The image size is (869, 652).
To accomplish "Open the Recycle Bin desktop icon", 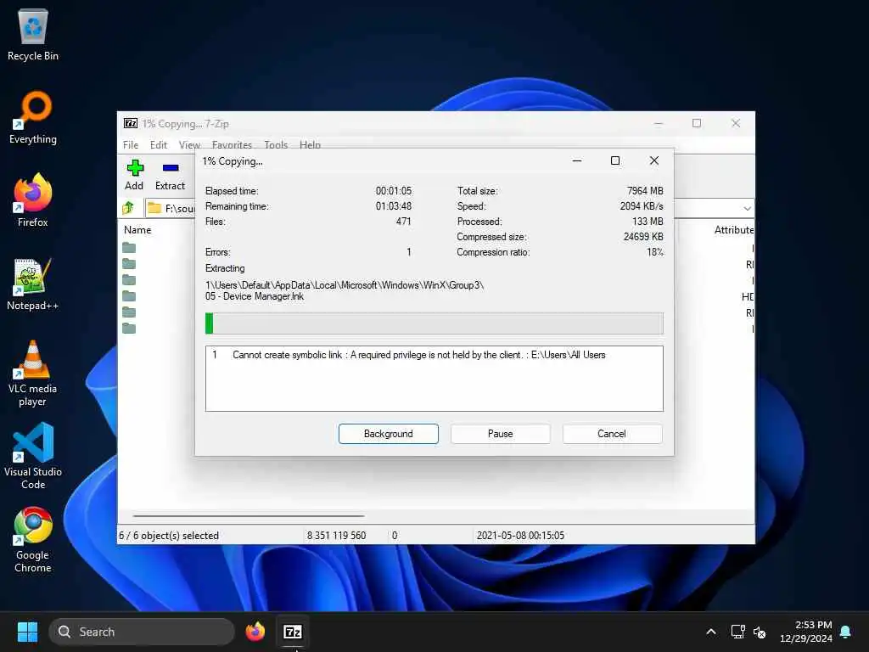I will point(33,34).
